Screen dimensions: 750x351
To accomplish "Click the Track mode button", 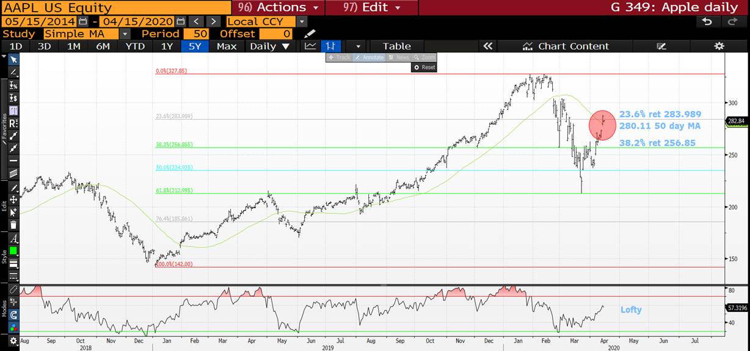I will (x=339, y=57).
